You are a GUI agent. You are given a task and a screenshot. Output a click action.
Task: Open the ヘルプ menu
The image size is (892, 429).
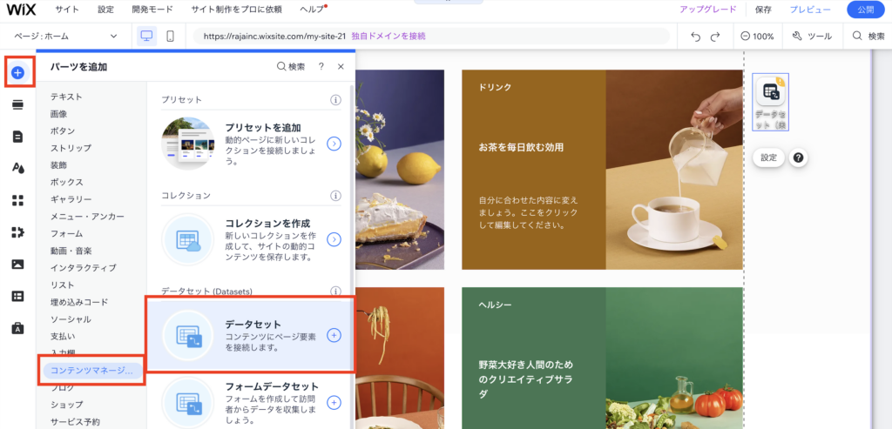[313, 10]
